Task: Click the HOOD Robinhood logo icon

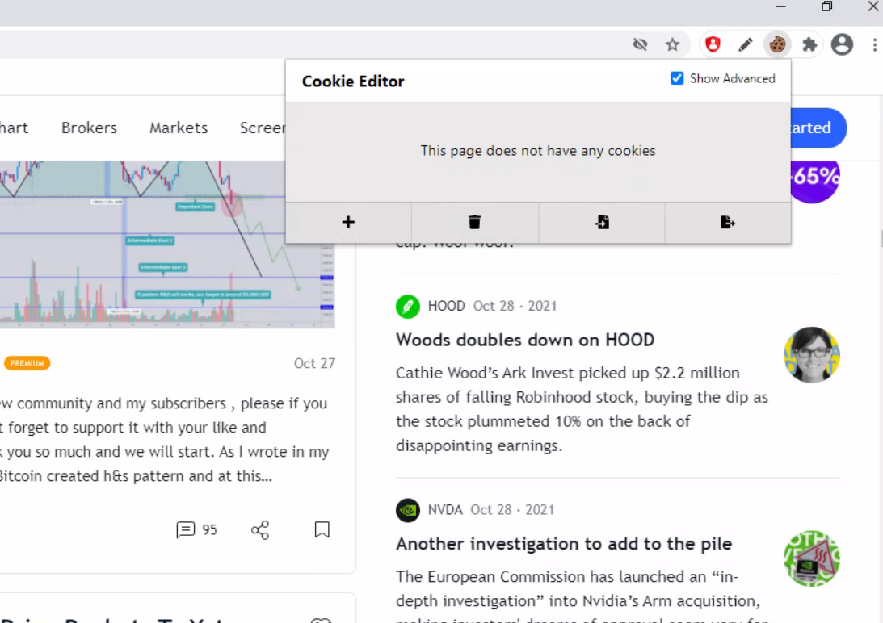Action: click(x=408, y=306)
